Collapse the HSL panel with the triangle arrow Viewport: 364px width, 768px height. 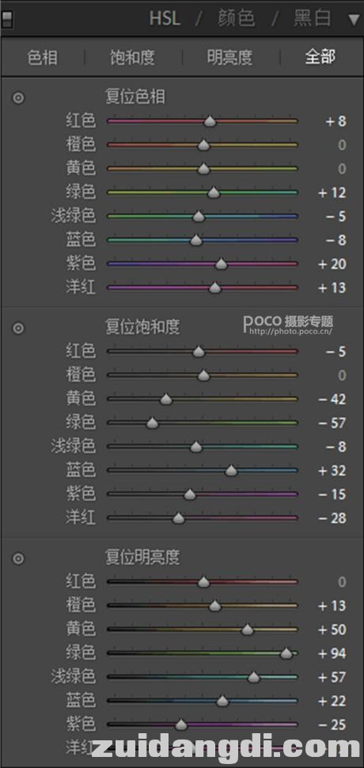coord(354,20)
